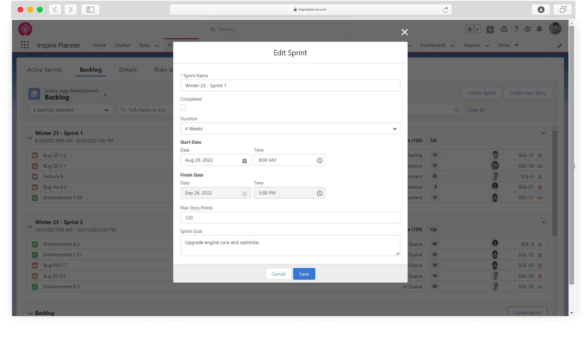
Task: Open the Finish Date calendar icon
Action: tap(244, 194)
